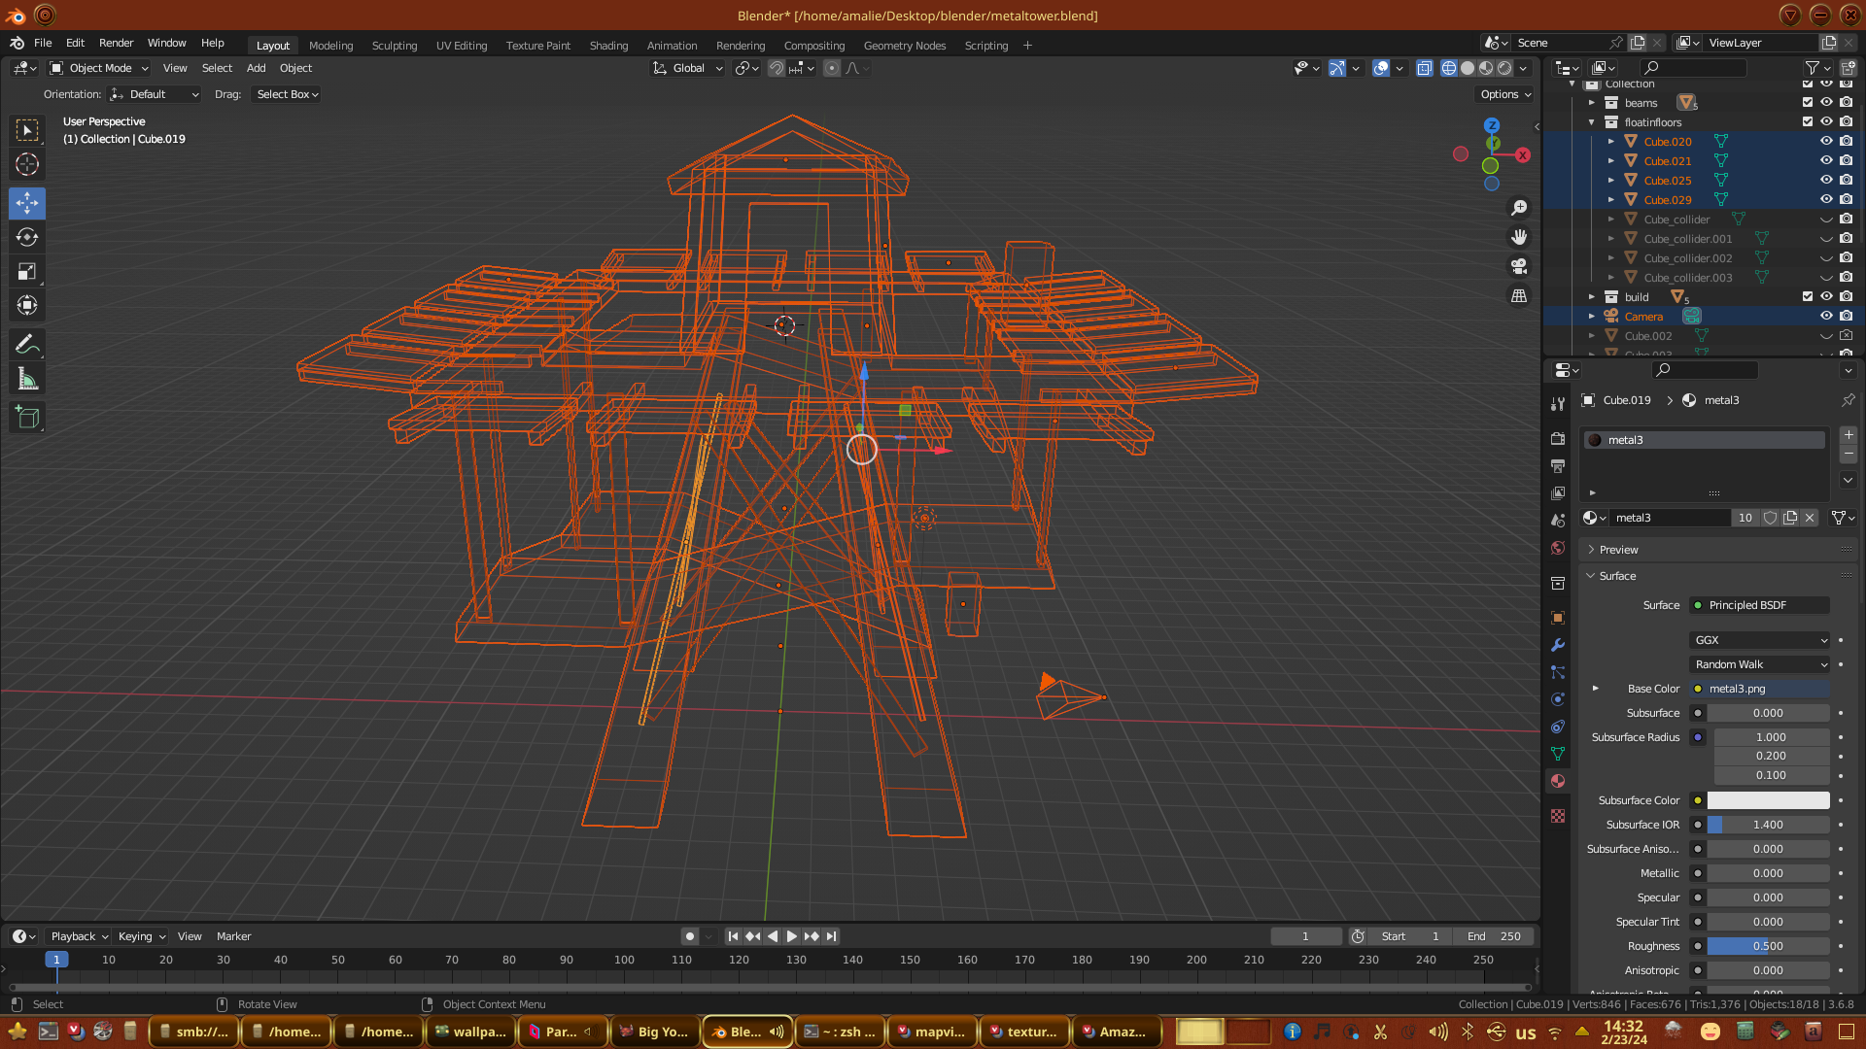Toggle camera view in the viewport
1866x1049 pixels.
point(1519,266)
